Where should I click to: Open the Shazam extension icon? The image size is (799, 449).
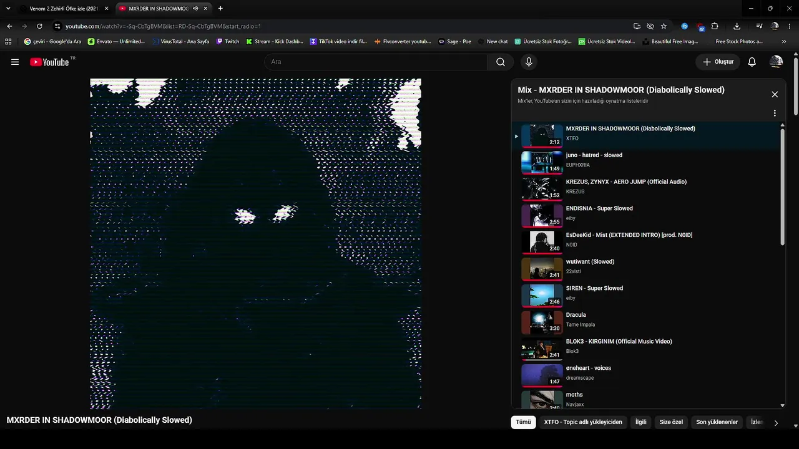[x=684, y=26]
